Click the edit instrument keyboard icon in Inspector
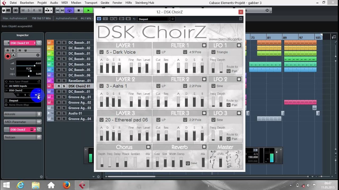The image size is (339, 190). tap(39, 95)
